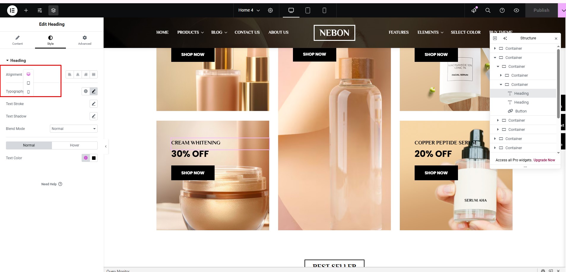Click the Upgrade Now link
The height and width of the screenshot is (272, 566).
[x=544, y=160]
